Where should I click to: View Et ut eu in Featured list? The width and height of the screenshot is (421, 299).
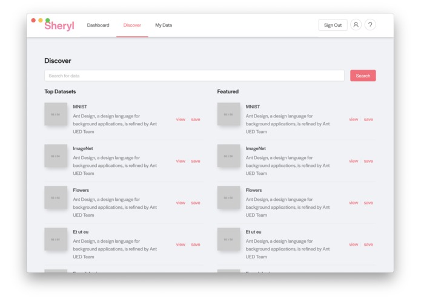coord(353,245)
